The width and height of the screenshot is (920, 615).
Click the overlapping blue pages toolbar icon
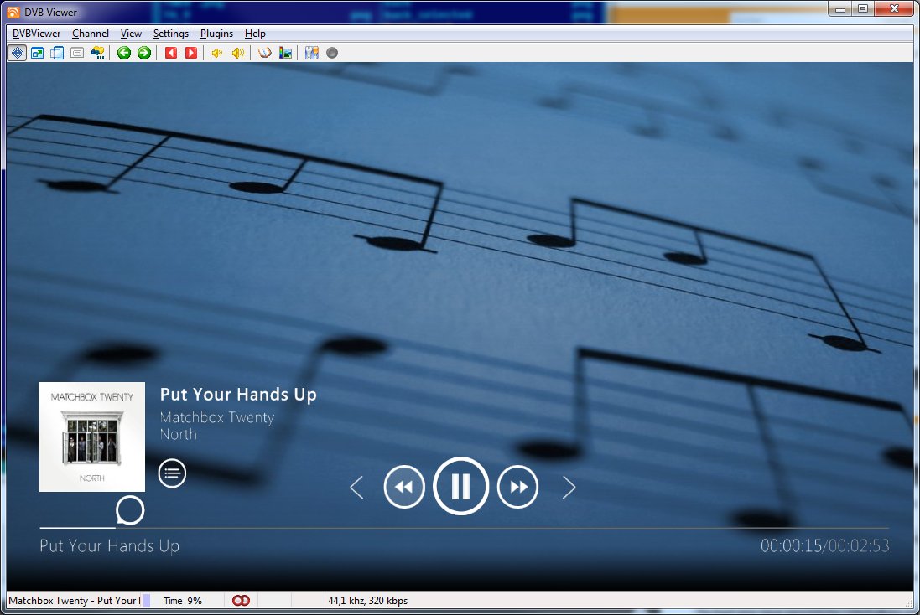[x=57, y=54]
